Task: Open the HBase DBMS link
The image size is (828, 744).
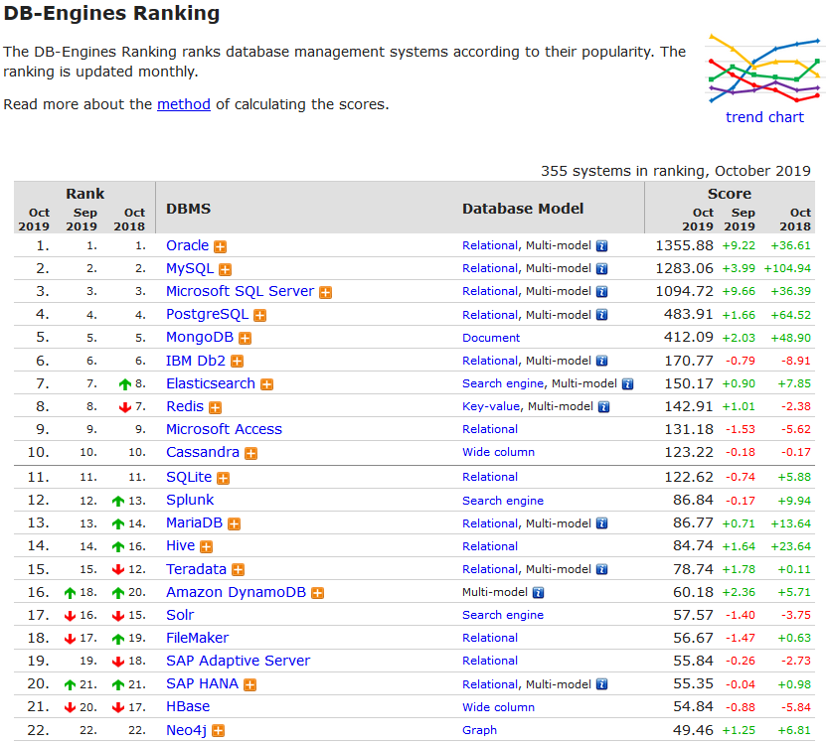Action: click(188, 706)
